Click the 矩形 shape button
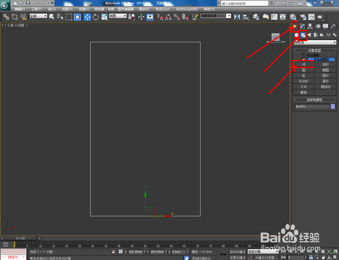 (x=325, y=64)
